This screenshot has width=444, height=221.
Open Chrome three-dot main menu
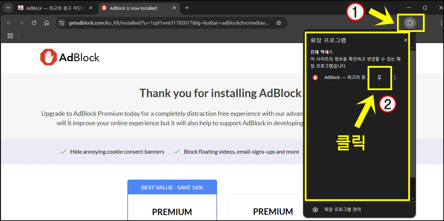441,23
